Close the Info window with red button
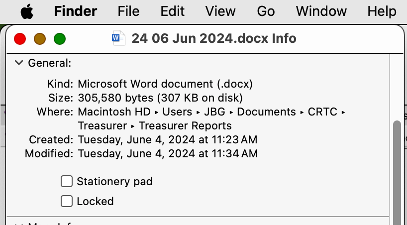The image size is (407, 225). tap(20, 38)
